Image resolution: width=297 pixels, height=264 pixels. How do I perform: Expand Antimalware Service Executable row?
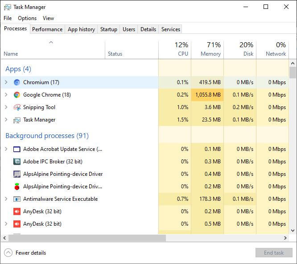click(6, 199)
